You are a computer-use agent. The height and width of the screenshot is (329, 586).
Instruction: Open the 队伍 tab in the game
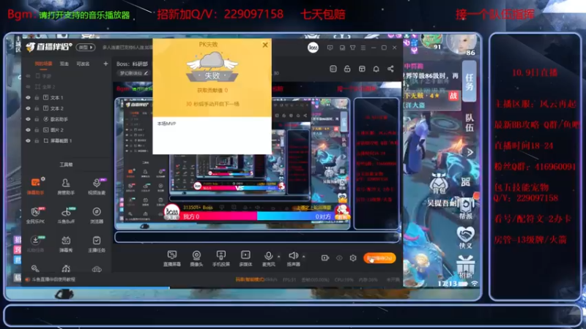pyautogui.click(x=470, y=123)
